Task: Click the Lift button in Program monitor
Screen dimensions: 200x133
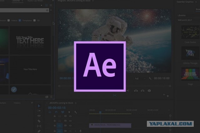Action: 136,91
